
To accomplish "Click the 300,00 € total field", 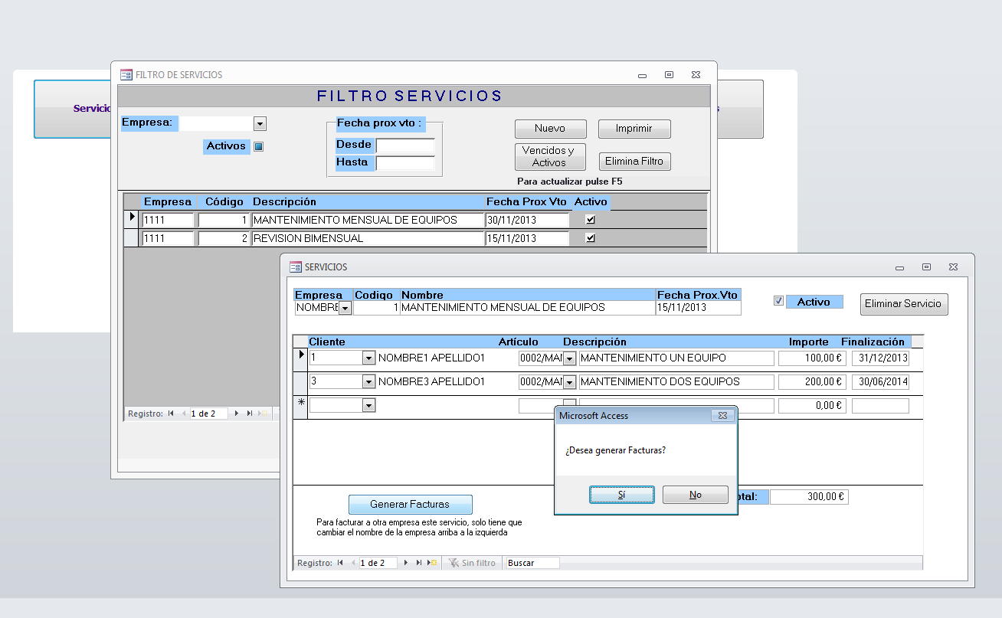I will (809, 497).
